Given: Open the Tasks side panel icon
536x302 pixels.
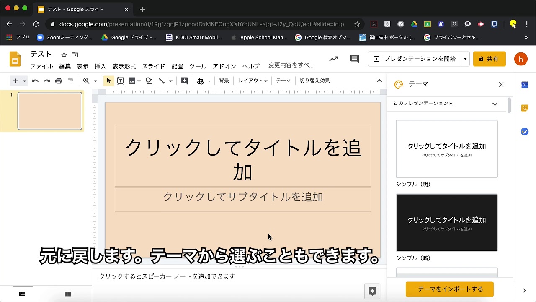Looking at the screenshot, I should coord(525,132).
